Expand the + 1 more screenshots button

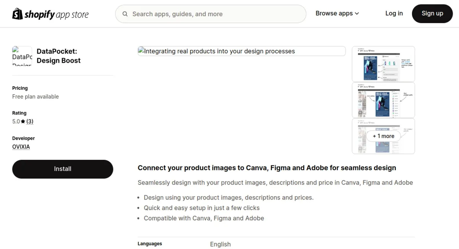[x=383, y=136]
